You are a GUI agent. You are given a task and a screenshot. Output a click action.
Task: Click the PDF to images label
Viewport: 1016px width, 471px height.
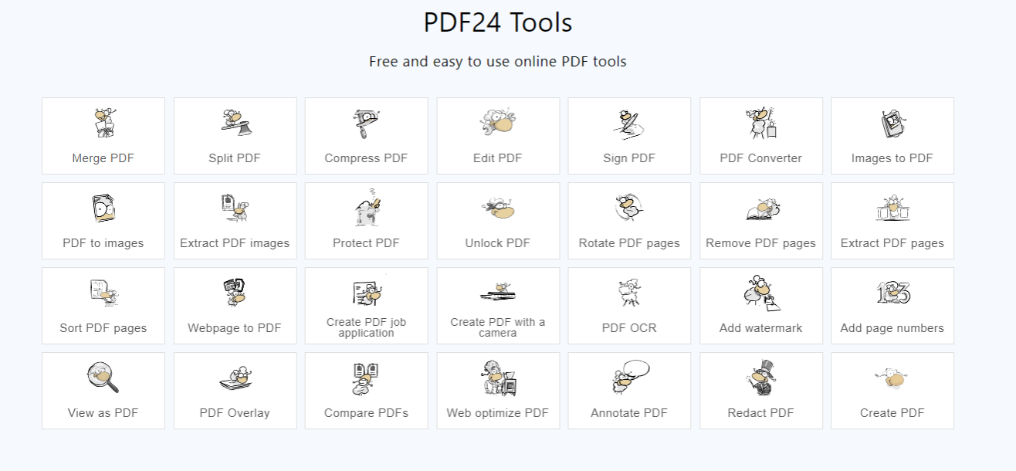click(x=103, y=243)
